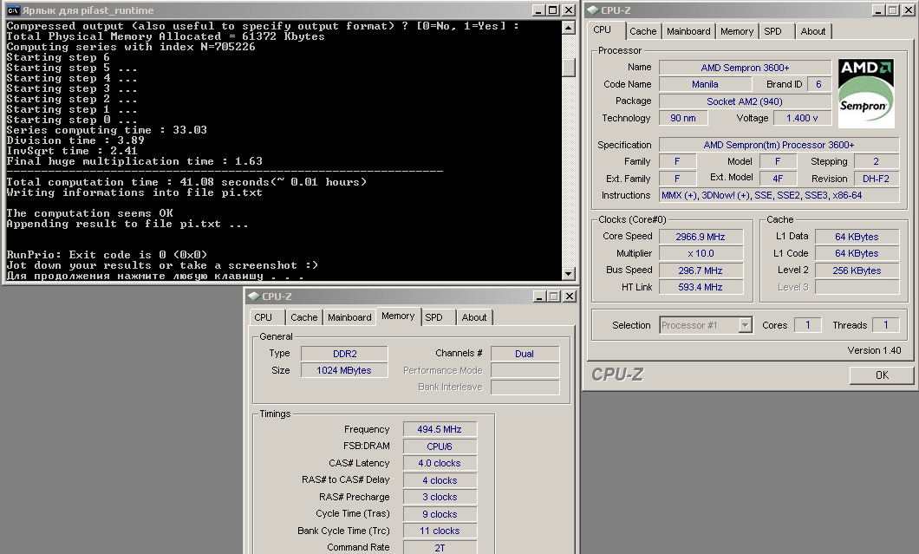Click the FSB:DRAM value CPU/6
919x554 pixels.
pyautogui.click(x=440, y=446)
